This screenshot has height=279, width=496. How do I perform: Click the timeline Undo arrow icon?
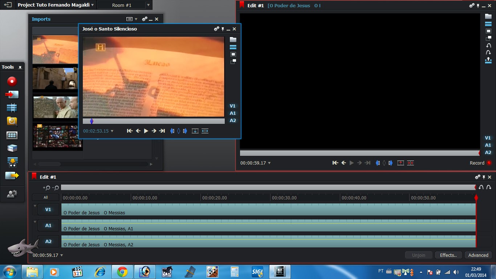[x=481, y=187]
